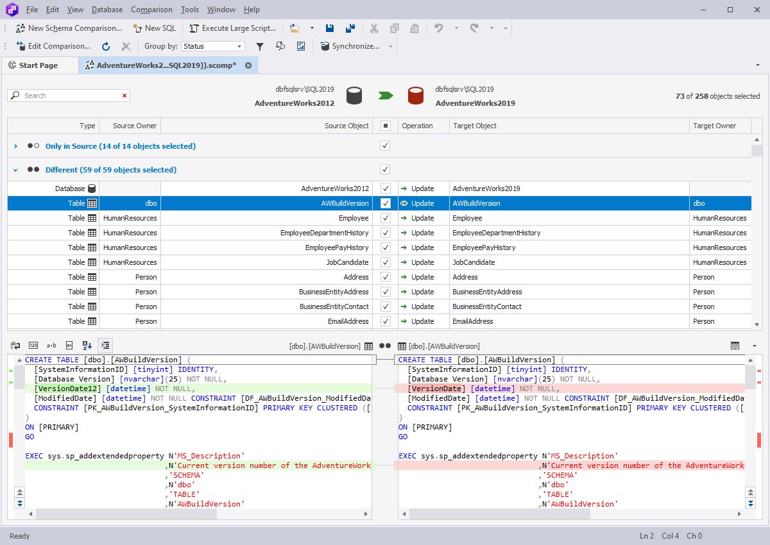
Task: Select the AdventureWorks2...scomp tab
Action: tap(167, 65)
